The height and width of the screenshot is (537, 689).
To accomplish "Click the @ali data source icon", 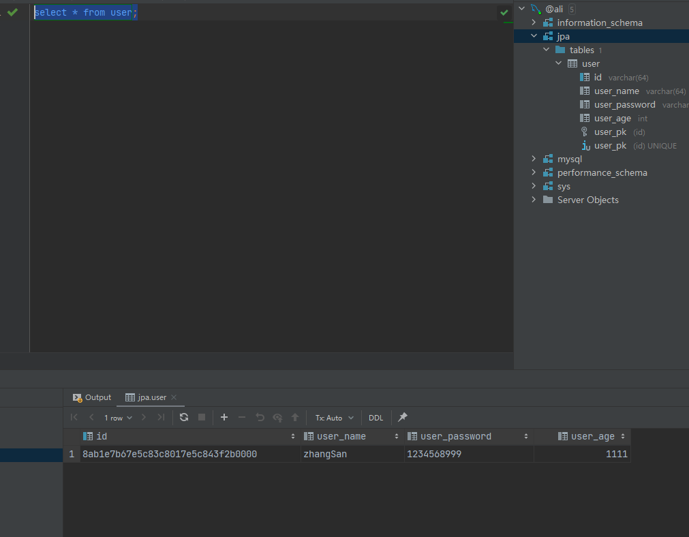I will click(536, 9).
